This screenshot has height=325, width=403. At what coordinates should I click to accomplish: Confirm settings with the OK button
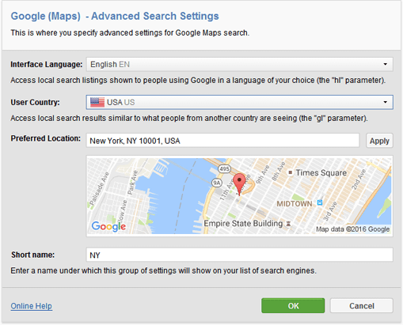tap(293, 306)
